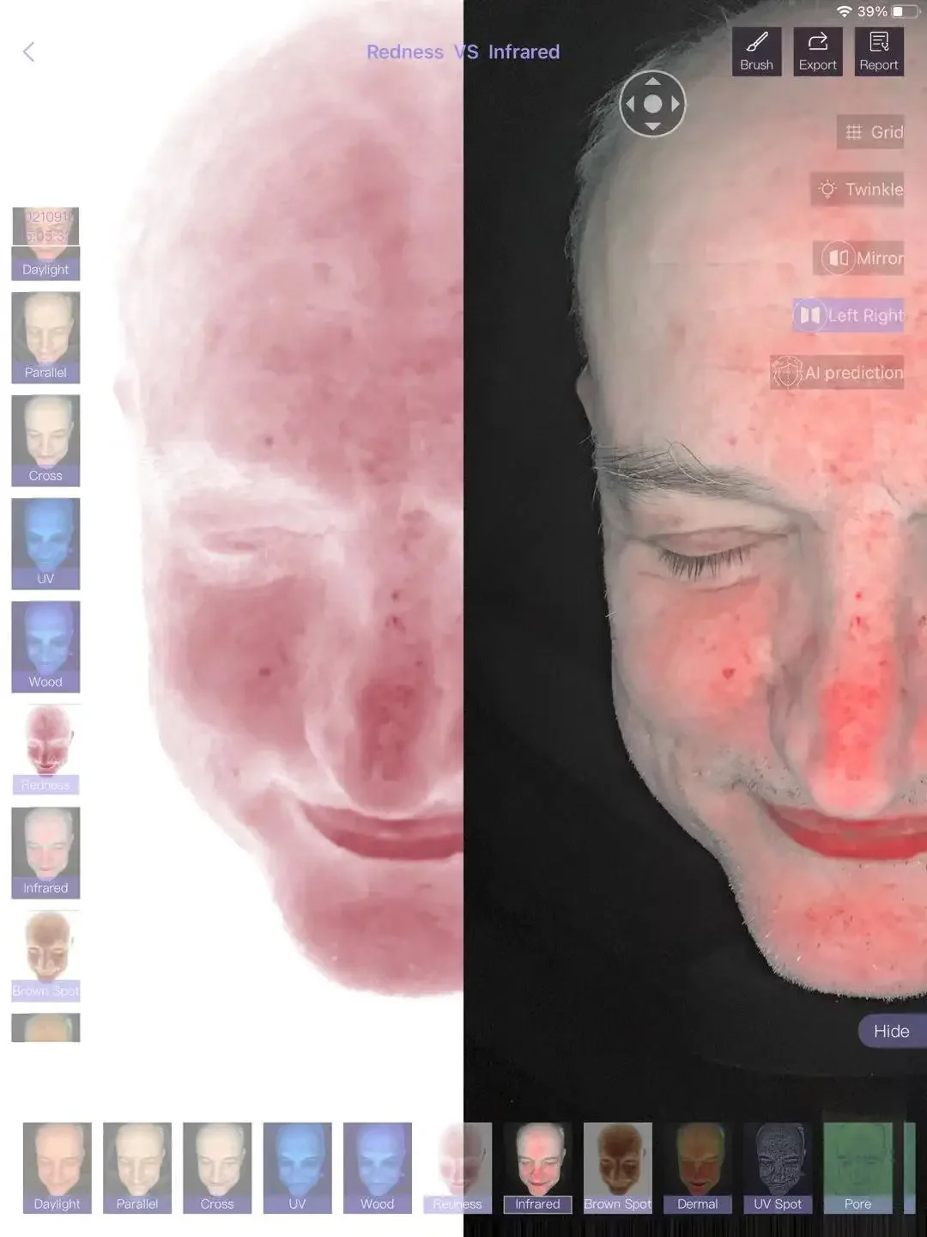The height and width of the screenshot is (1237, 927).
Task: Tap the battery indicator showing 39%
Action: [889, 11]
